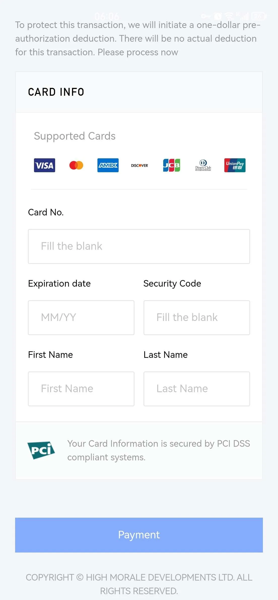The width and height of the screenshot is (278, 600).
Task: Click the First Name text box
Action: 81,389
